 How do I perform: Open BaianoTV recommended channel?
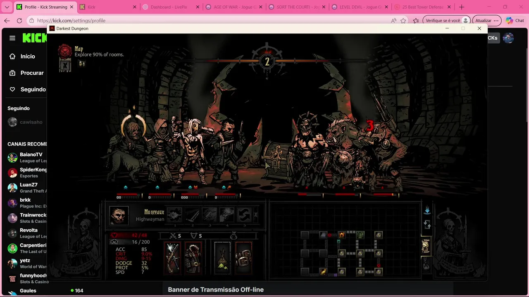pyautogui.click(x=27, y=157)
